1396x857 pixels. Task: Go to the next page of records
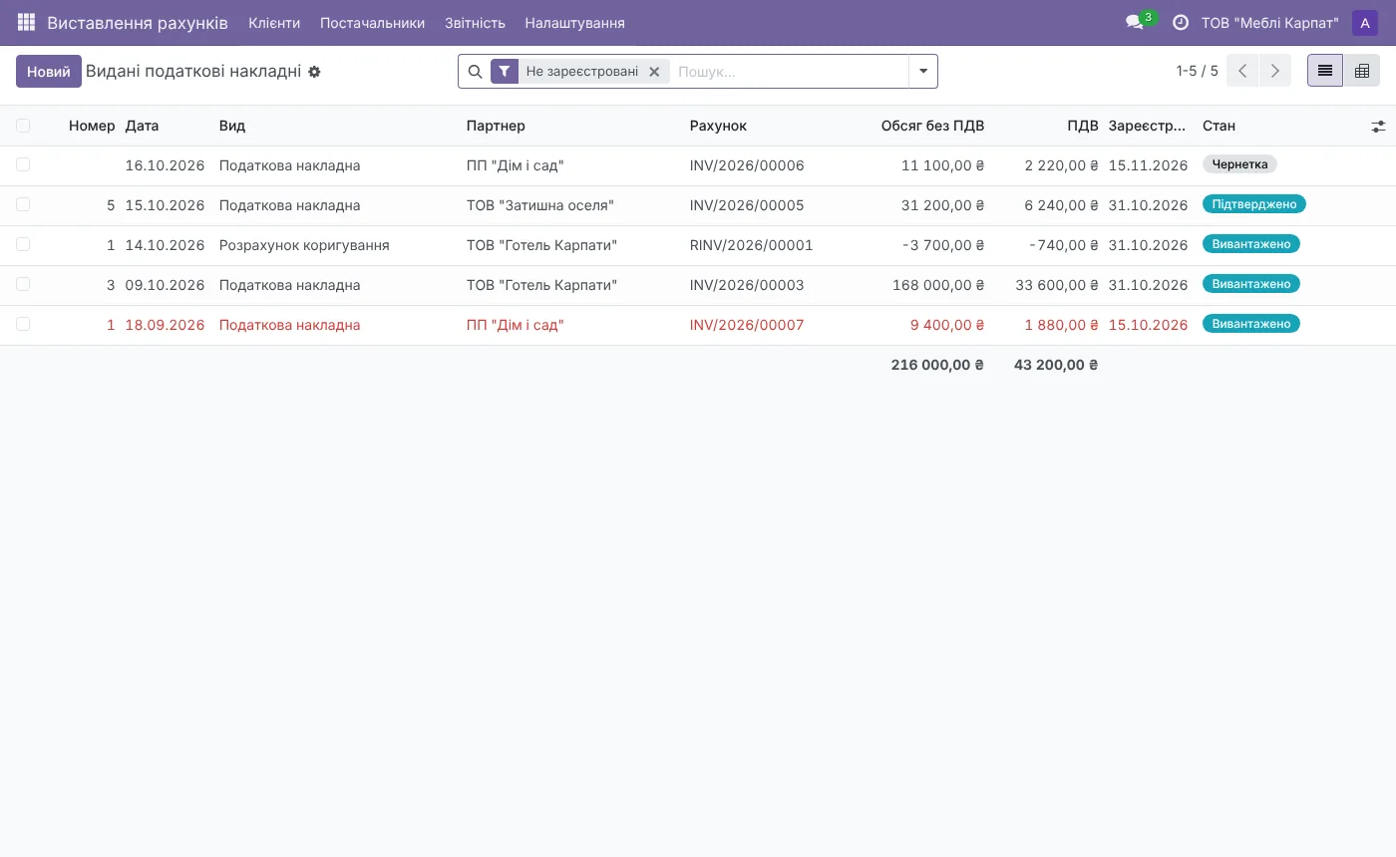tap(1274, 71)
